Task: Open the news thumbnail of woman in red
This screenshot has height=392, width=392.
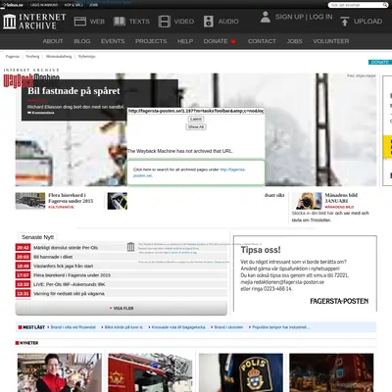Action: click(x=60, y=372)
